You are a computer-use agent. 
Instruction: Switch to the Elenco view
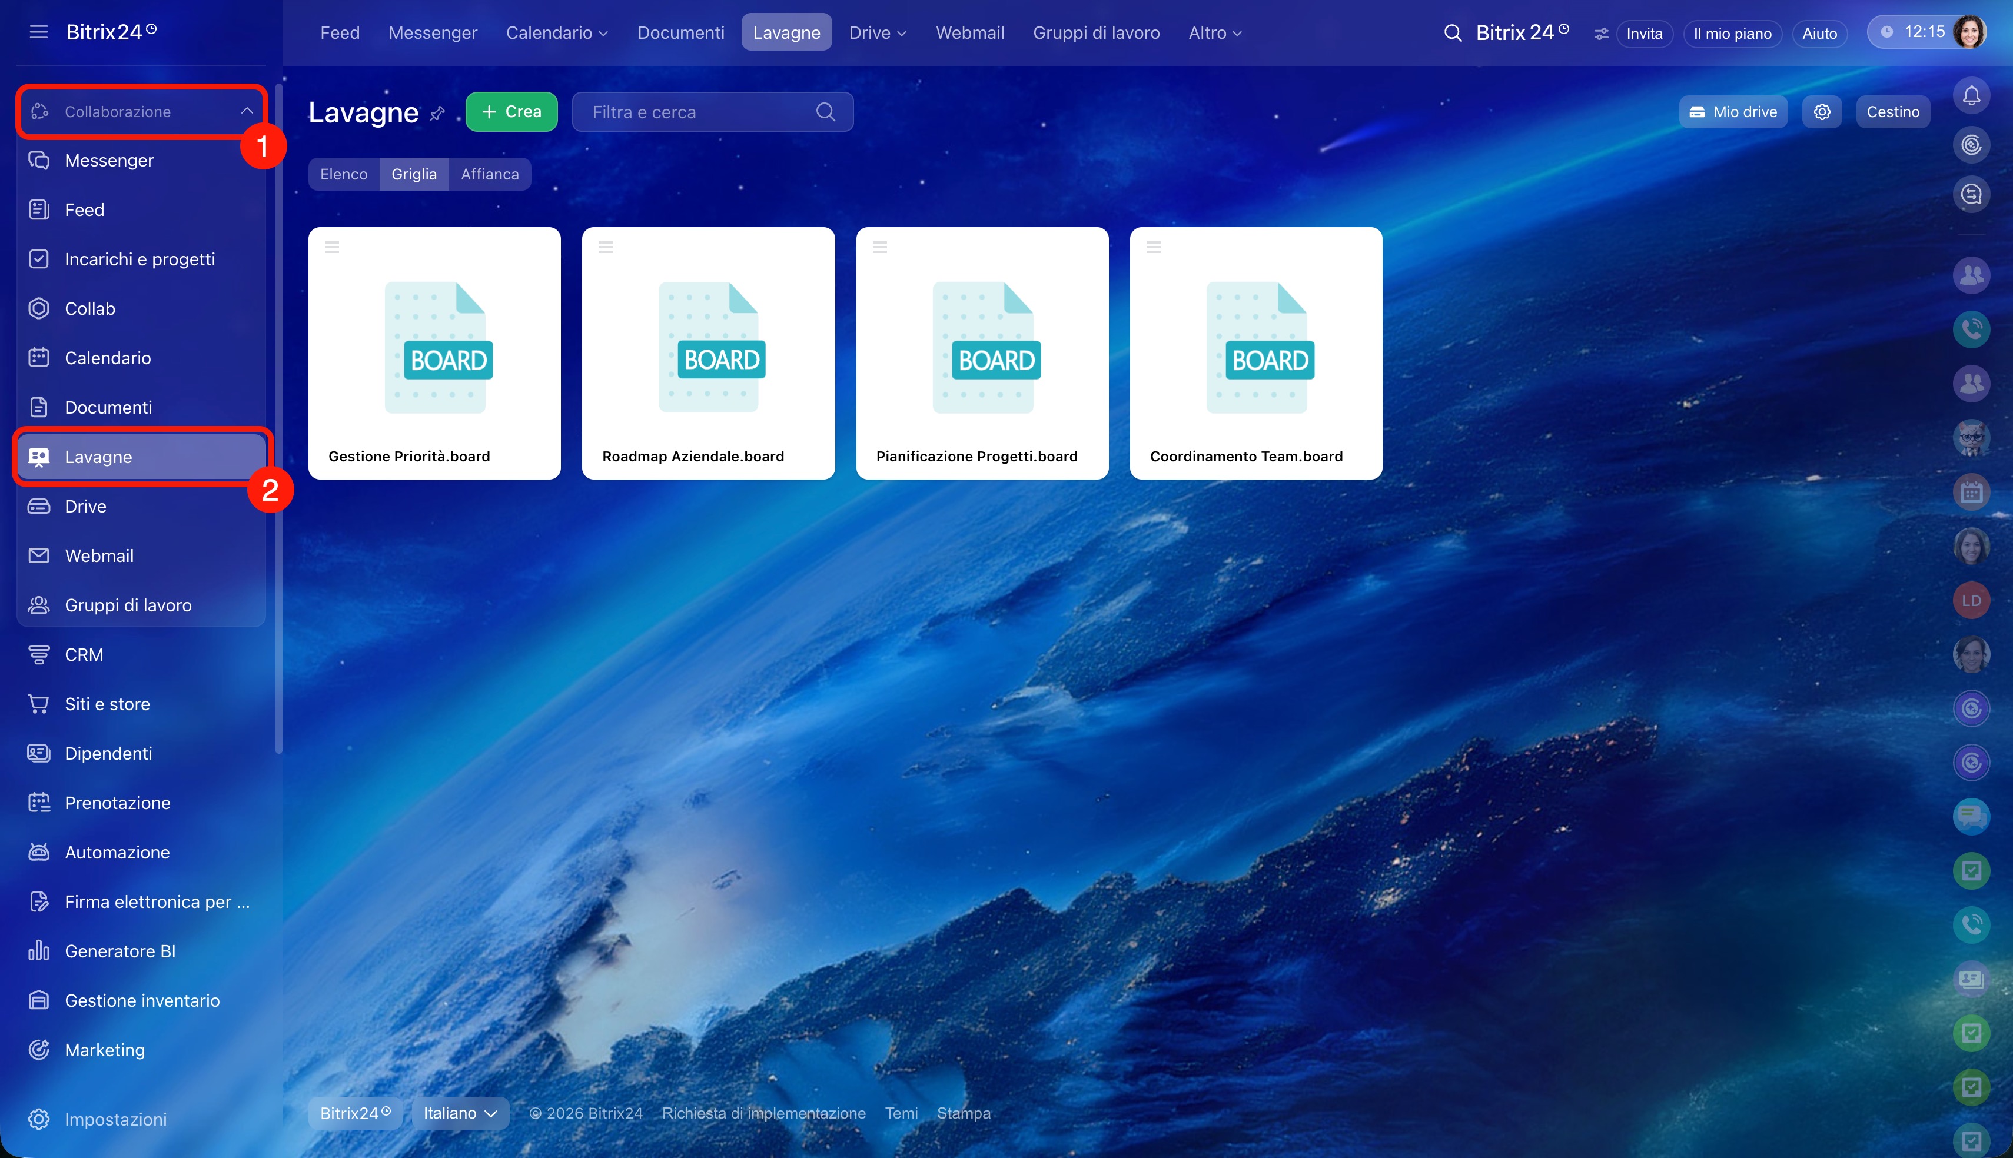344,174
